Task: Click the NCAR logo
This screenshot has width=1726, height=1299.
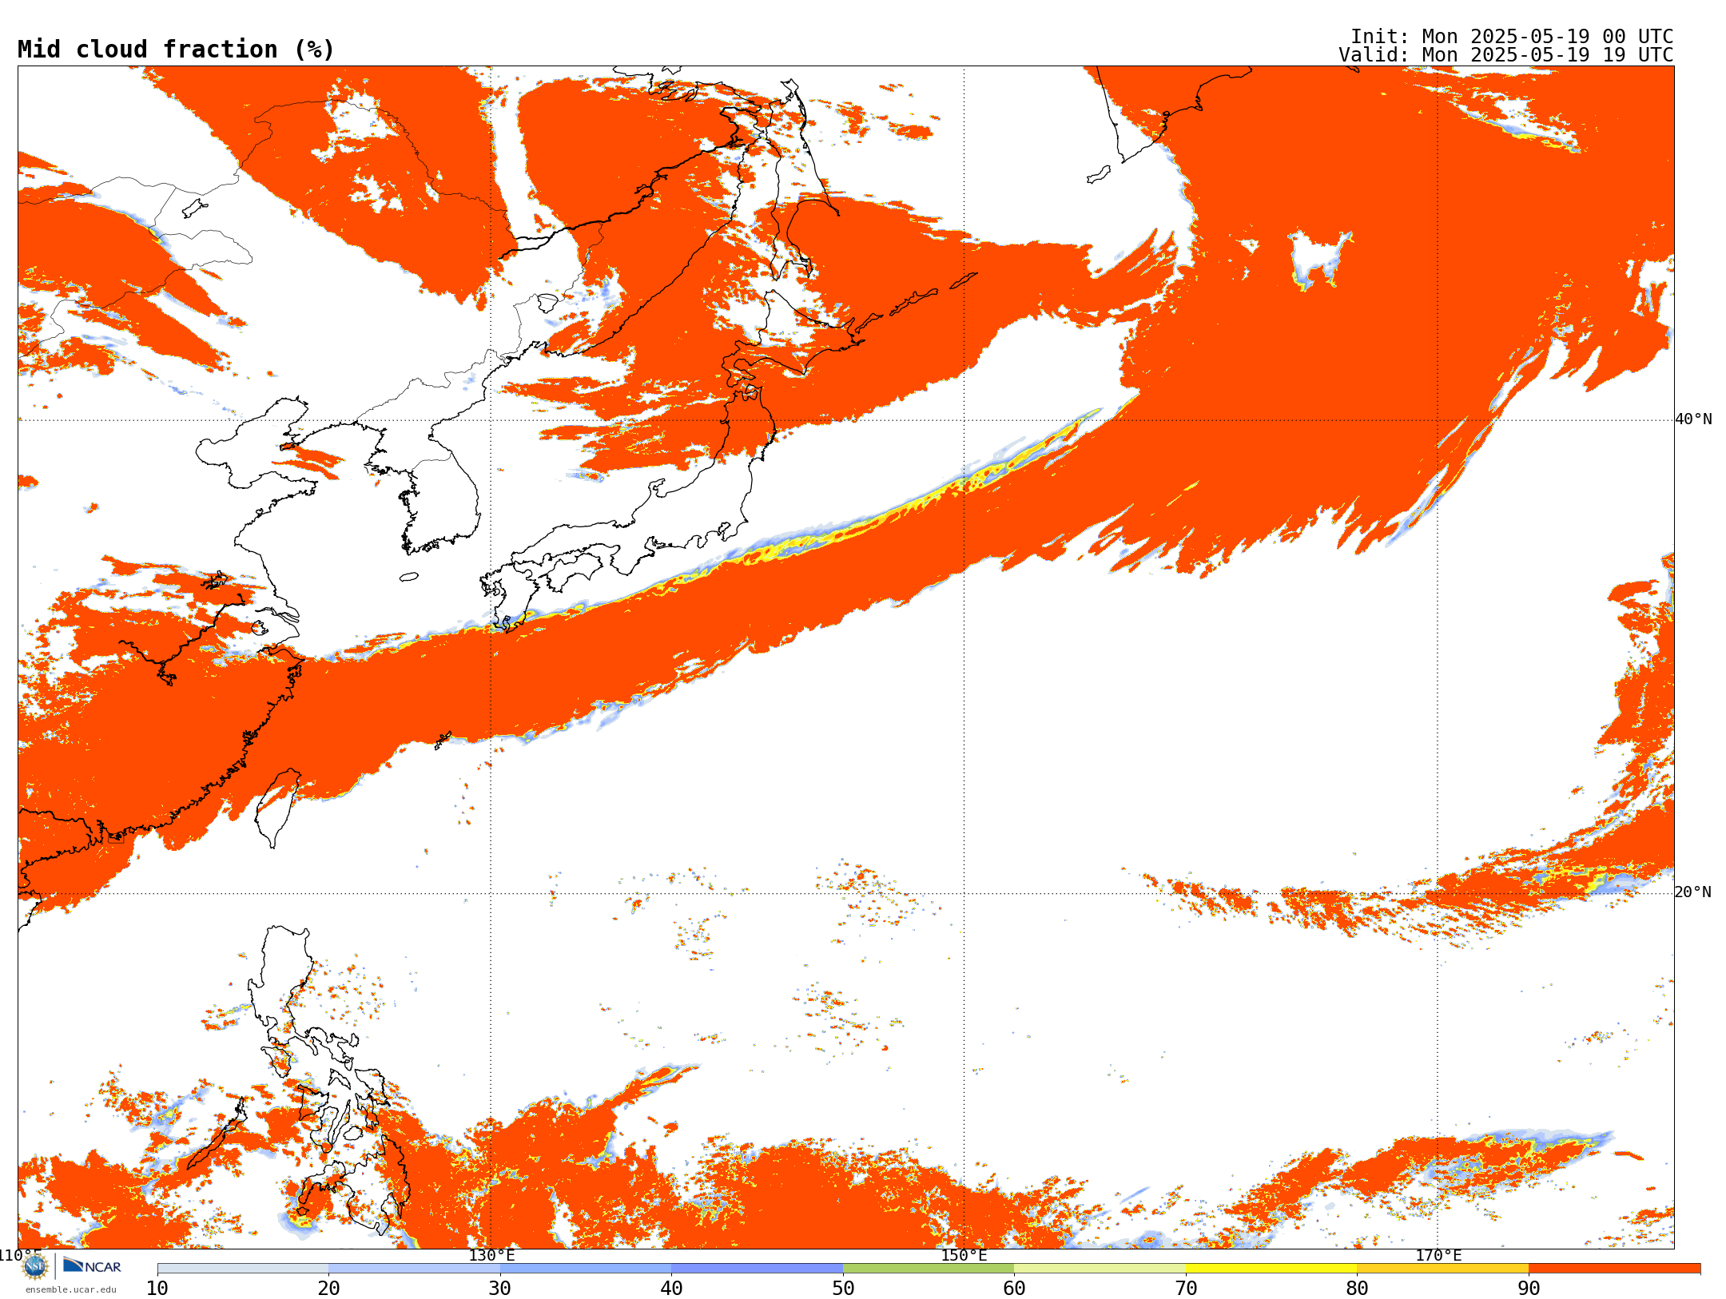Action: click(92, 1265)
